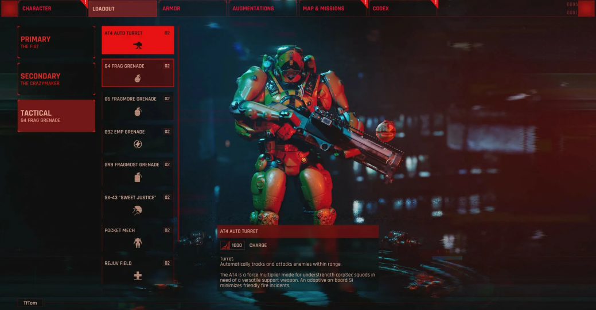The width and height of the screenshot is (596, 310).
Task: Choose the GR8 Fragmost Grenade icon
Action: [138, 177]
